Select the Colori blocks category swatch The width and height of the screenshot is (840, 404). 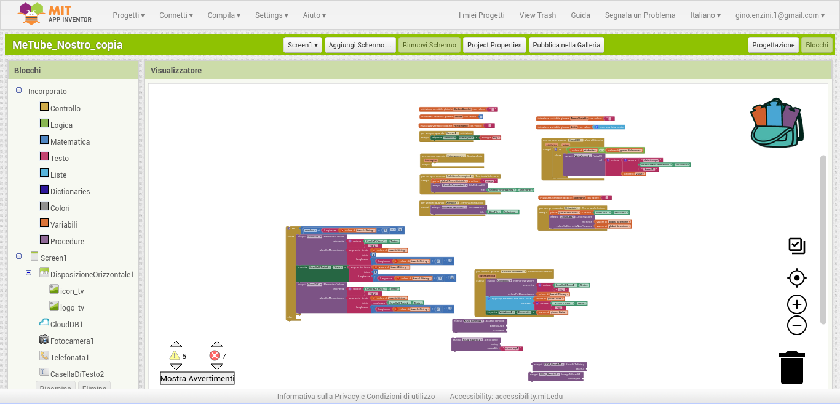coord(44,207)
